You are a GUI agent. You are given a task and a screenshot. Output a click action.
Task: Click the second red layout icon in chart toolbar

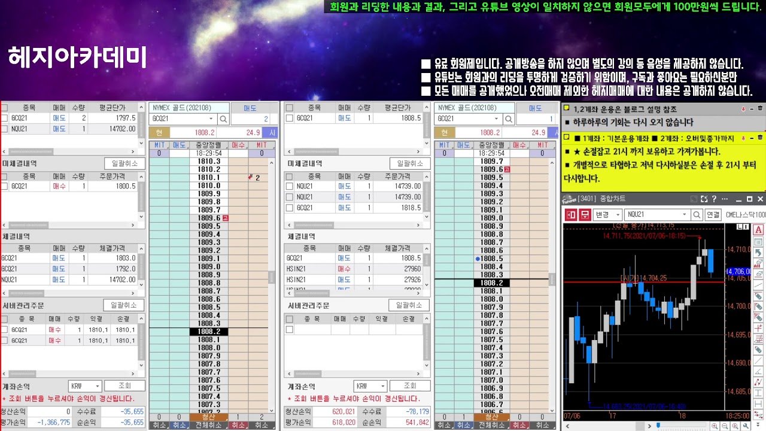click(585, 215)
